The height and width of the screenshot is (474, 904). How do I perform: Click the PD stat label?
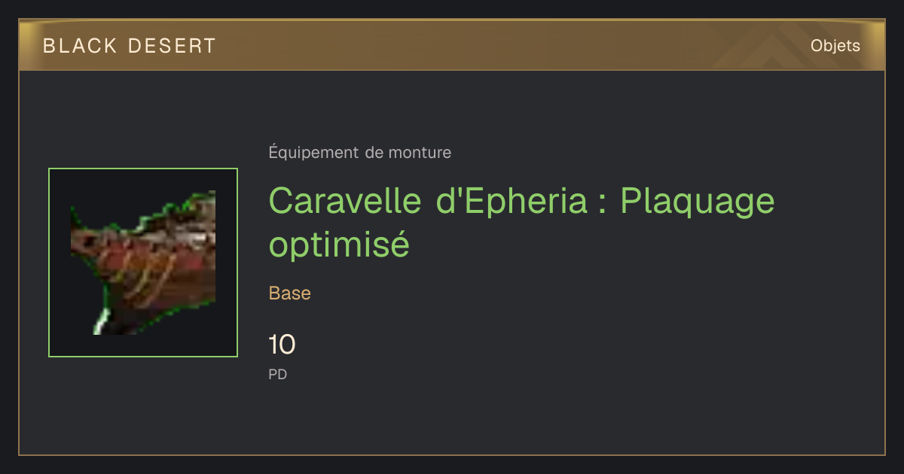coord(278,374)
